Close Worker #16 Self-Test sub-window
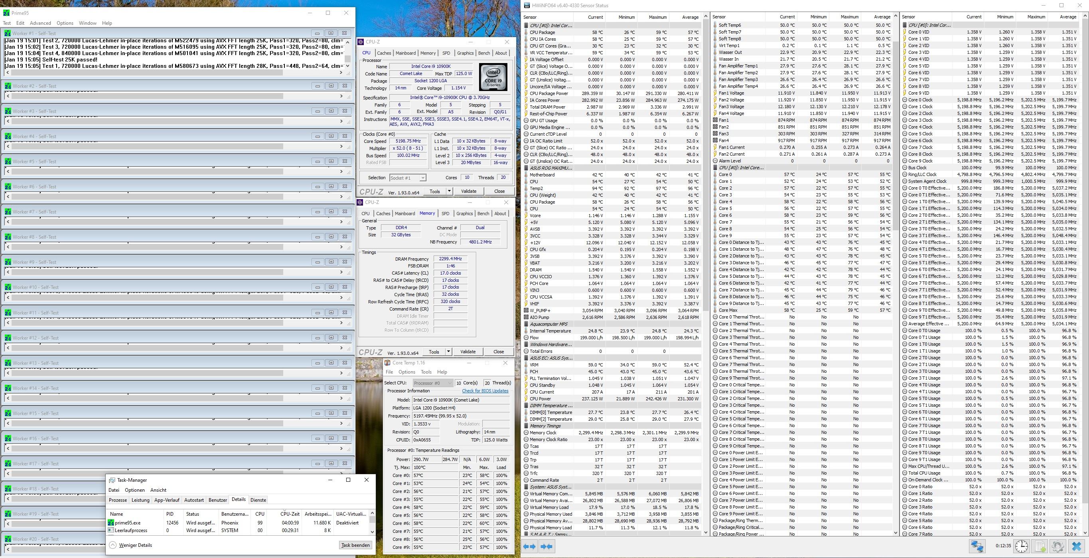This screenshot has width=1089, height=558. (x=345, y=438)
